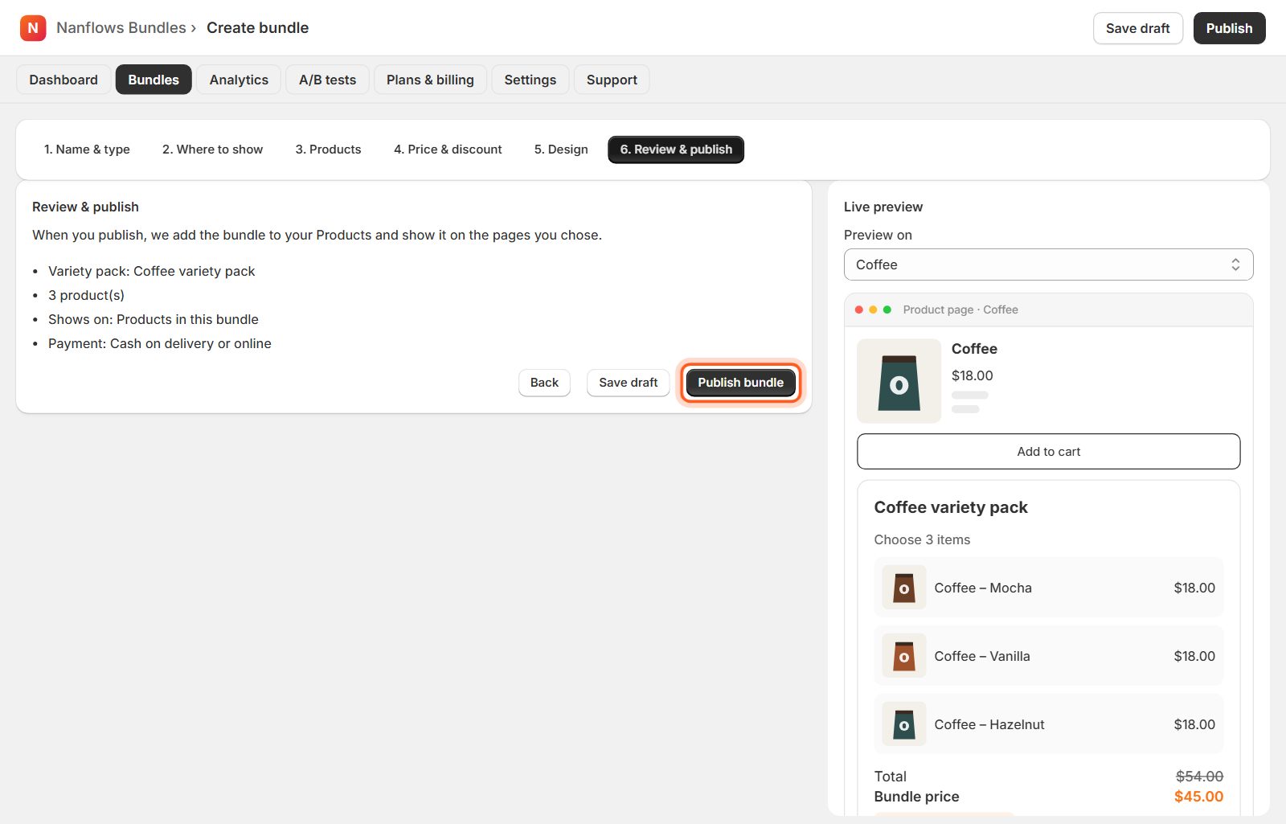Switch to the Bundles tab
This screenshot has height=824, width=1286.
click(x=154, y=80)
